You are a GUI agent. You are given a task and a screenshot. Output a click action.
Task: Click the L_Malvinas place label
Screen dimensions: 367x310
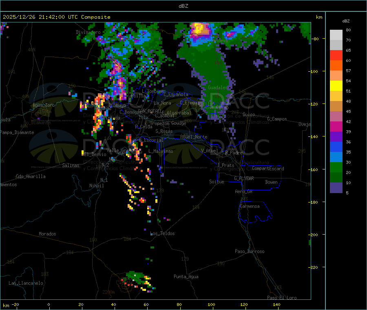point(161,151)
